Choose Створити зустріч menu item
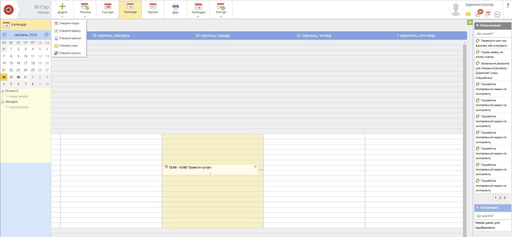Viewport: 512px width, 237px height. (70, 53)
